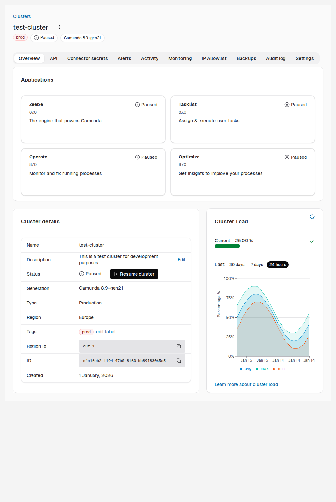
Task: Switch to the Monitoring tab
Action: click(180, 58)
